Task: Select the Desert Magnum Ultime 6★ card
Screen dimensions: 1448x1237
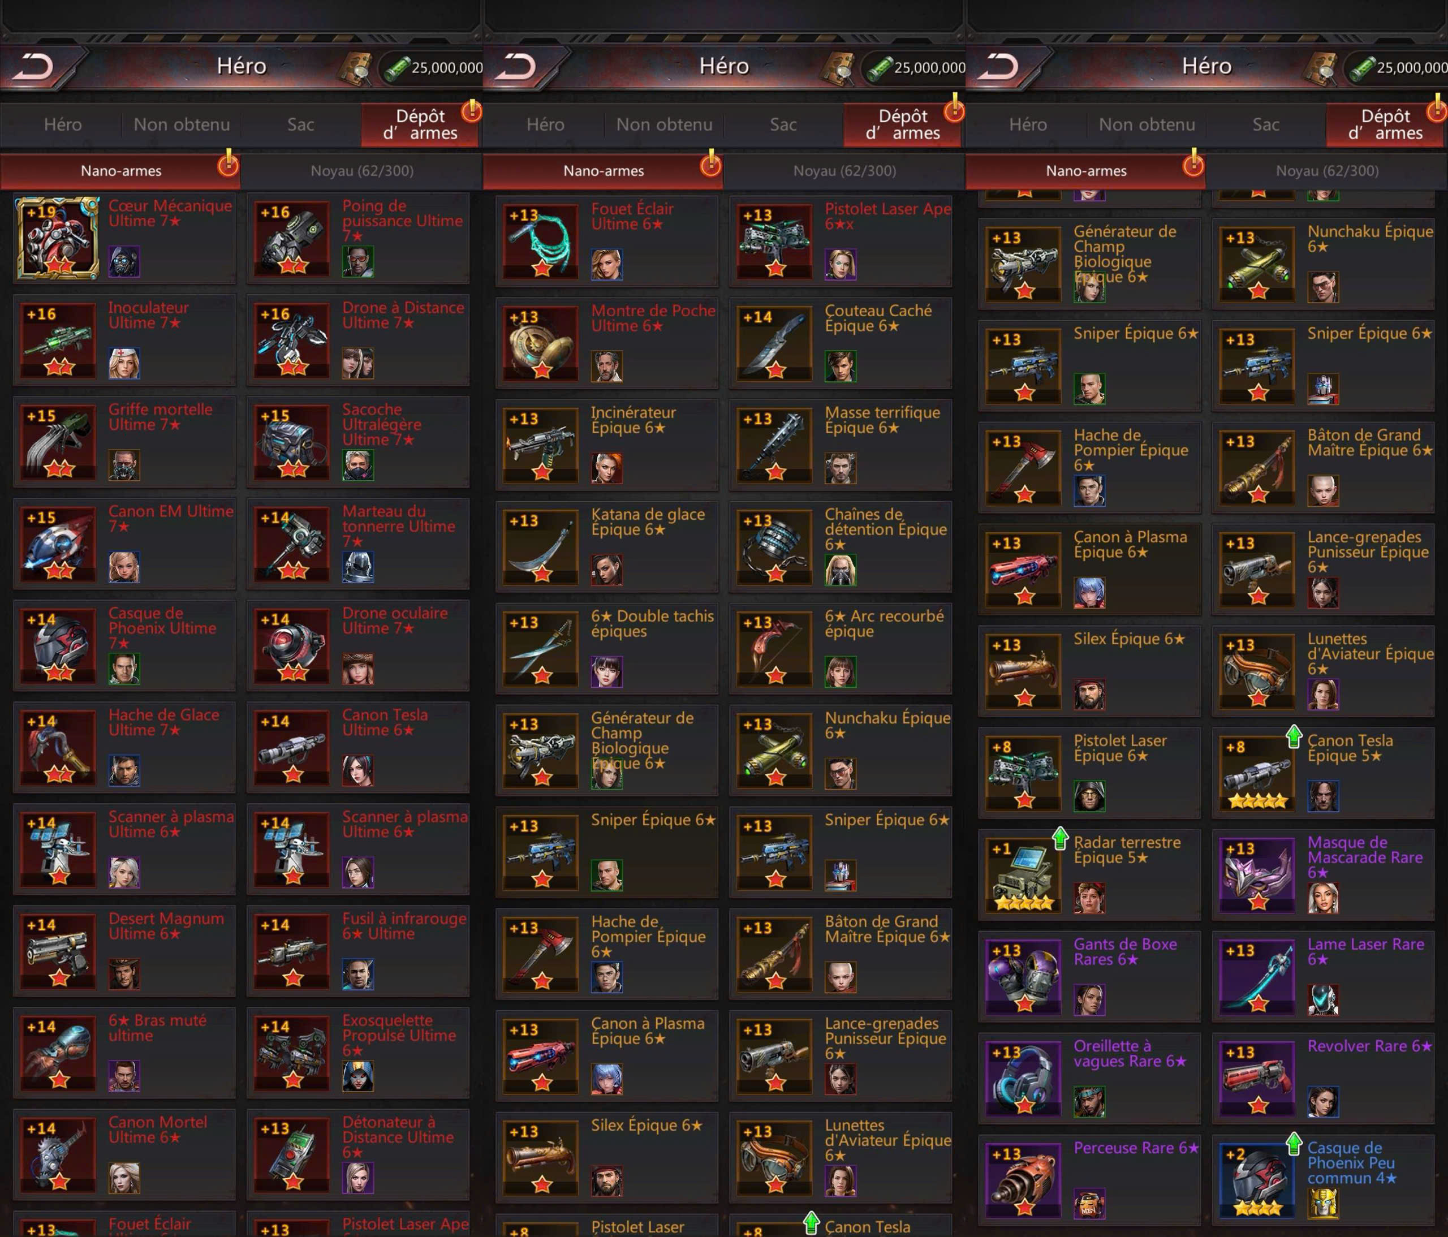Action: coord(124,951)
